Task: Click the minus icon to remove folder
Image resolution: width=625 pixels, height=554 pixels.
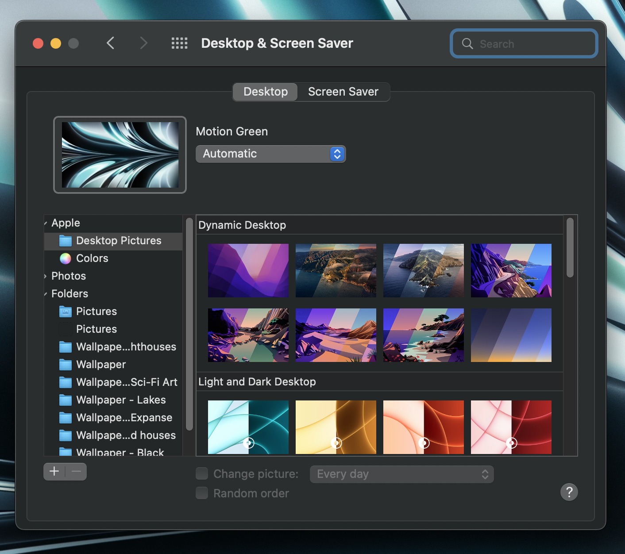Action: tap(76, 472)
